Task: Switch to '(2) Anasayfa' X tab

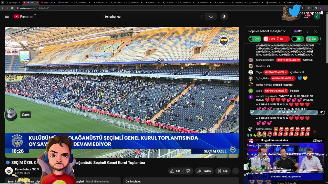Action: [x=13, y=3]
